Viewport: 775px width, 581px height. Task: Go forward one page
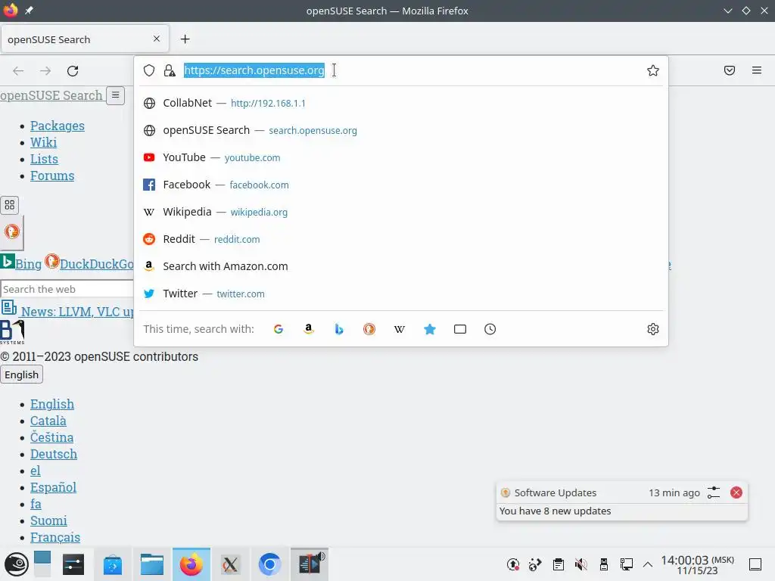pyautogui.click(x=45, y=70)
